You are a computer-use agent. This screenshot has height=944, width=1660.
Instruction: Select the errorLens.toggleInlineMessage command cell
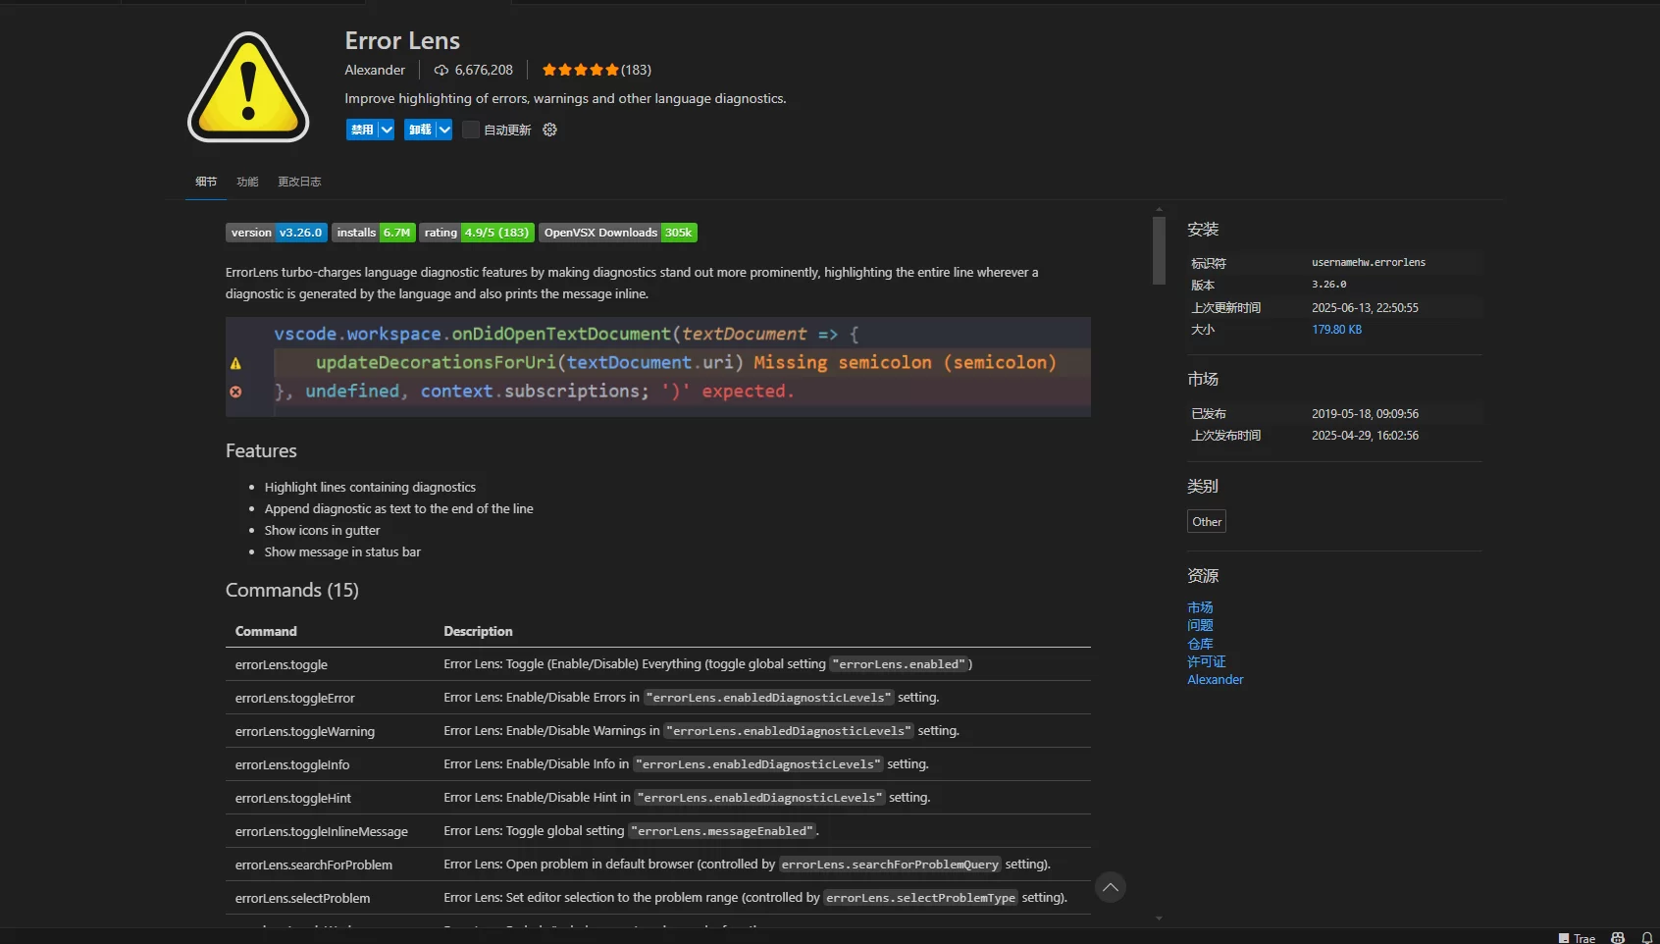coord(322,831)
